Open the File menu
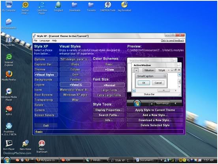The width and height of the screenshot is (218, 164). 36,41
